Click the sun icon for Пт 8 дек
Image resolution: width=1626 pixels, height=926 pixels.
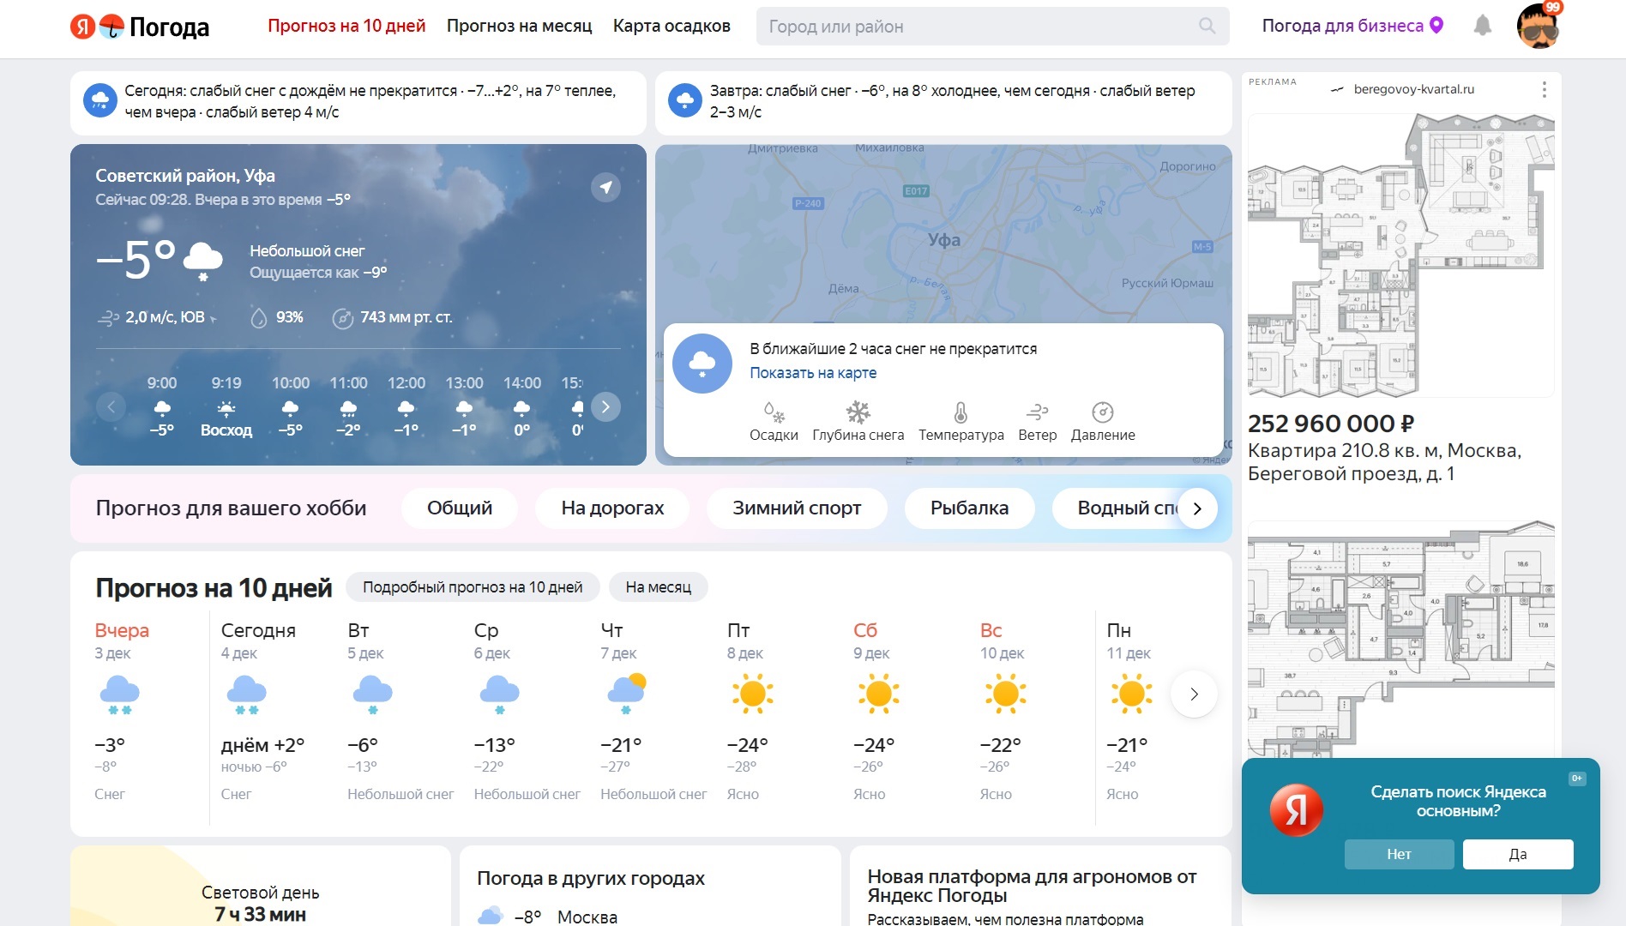(752, 694)
